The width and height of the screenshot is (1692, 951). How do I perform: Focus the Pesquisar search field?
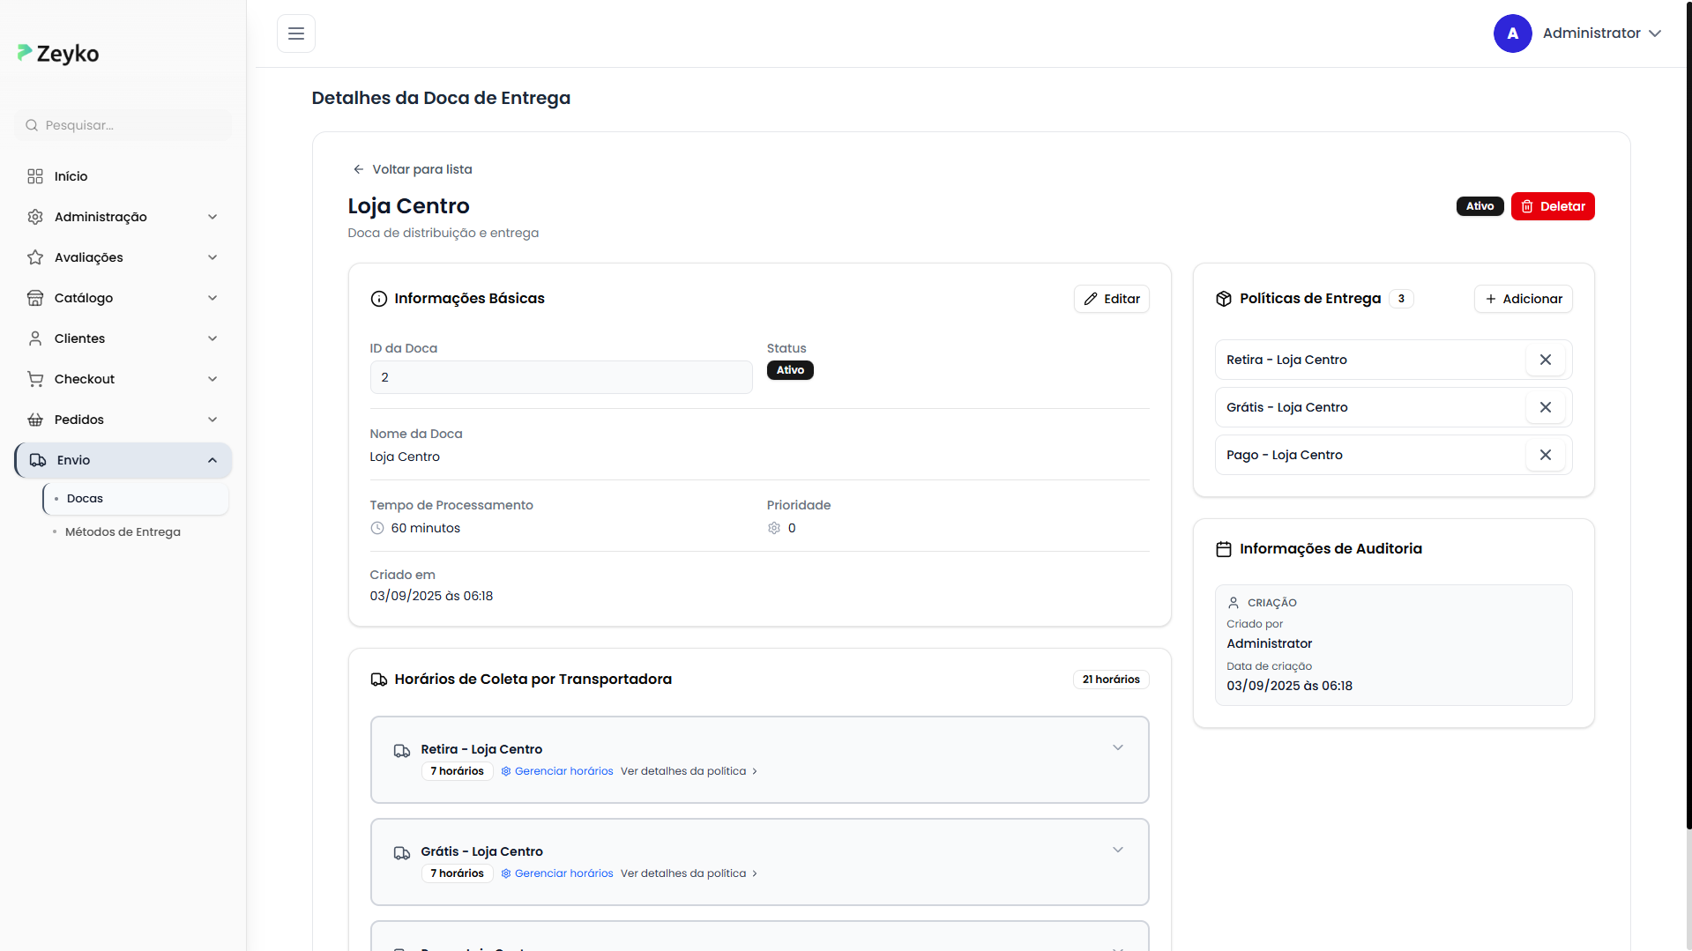click(x=123, y=125)
